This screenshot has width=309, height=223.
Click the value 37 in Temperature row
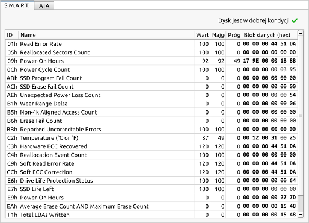[x=205, y=138]
